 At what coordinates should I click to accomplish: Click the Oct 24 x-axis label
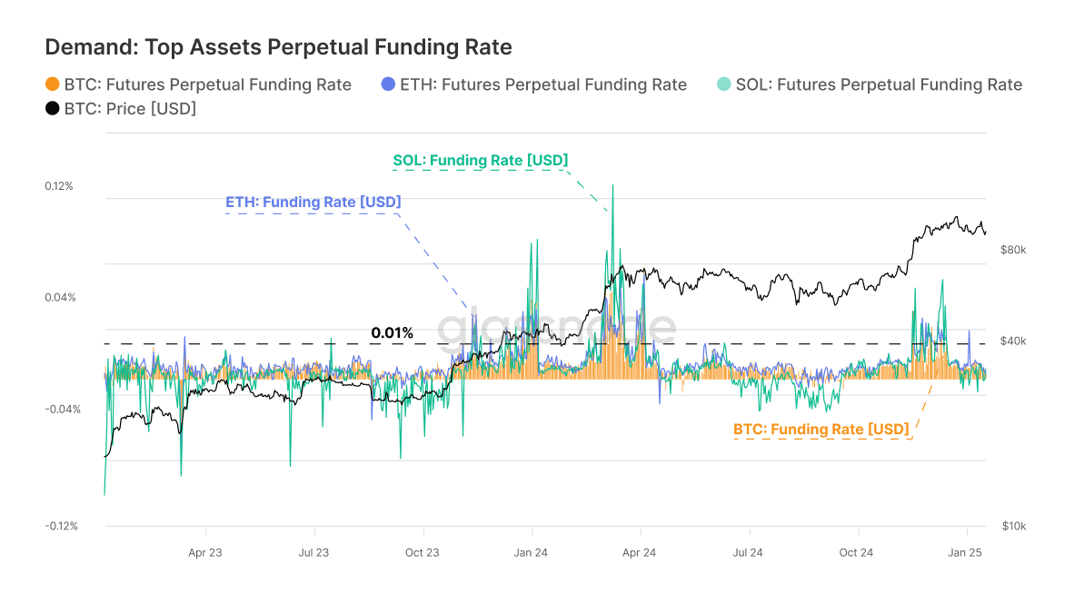pos(856,552)
